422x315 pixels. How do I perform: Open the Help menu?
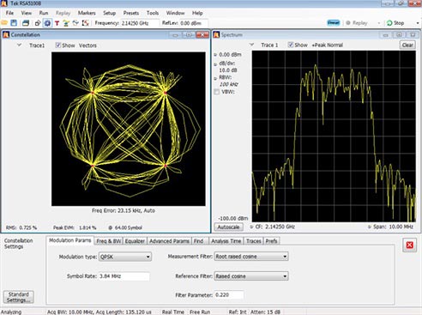(197, 13)
